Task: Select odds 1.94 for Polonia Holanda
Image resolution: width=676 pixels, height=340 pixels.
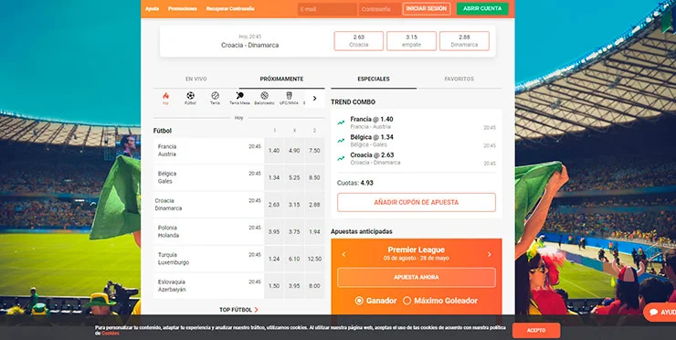Action: point(314,232)
